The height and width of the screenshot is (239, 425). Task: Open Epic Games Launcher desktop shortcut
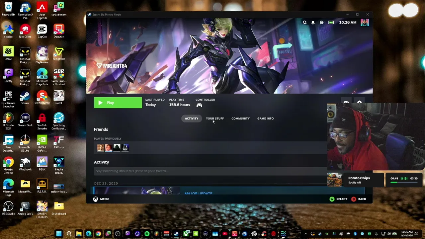click(8, 99)
